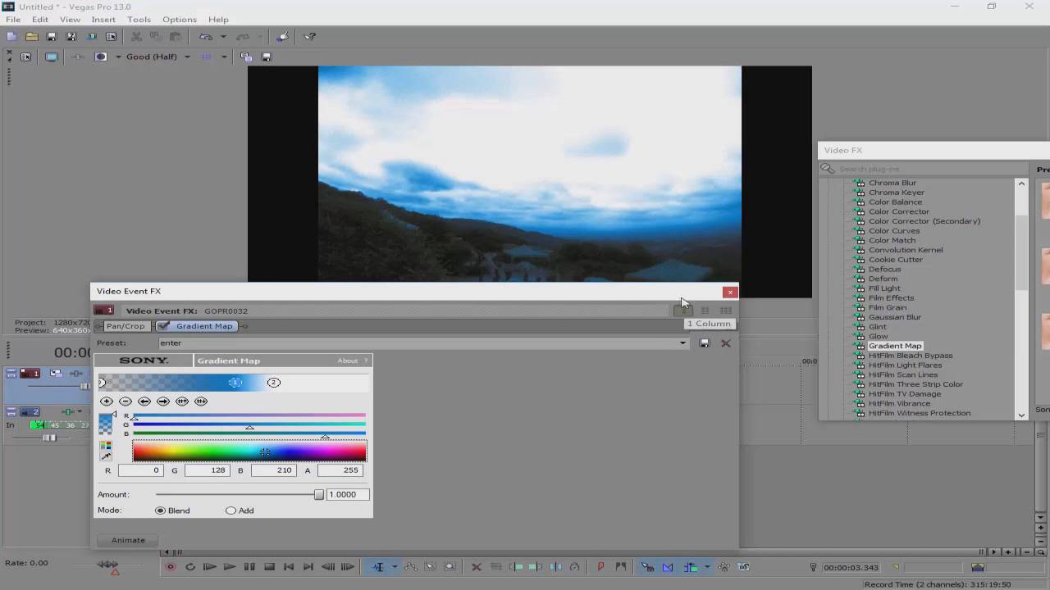Click the Amount slider handle

(x=319, y=494)
